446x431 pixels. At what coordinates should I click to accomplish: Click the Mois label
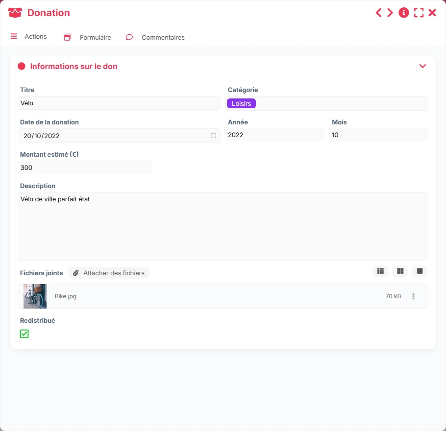tap(339, 122)
